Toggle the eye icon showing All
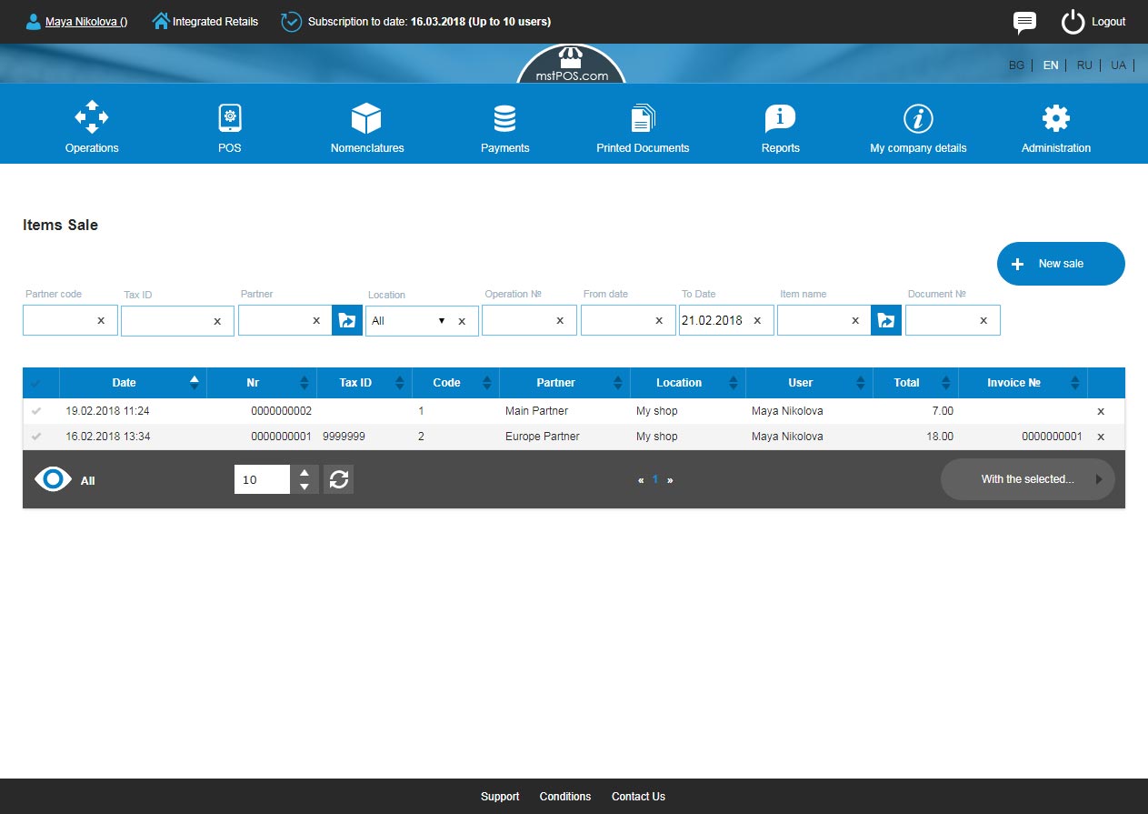 tap(53, 479)
